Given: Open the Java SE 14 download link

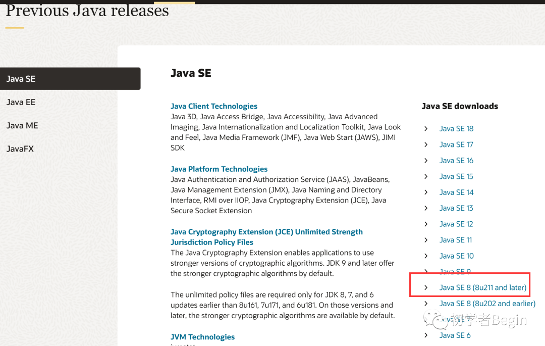Looking at the screenshot, I should click(x=456, y=192).
